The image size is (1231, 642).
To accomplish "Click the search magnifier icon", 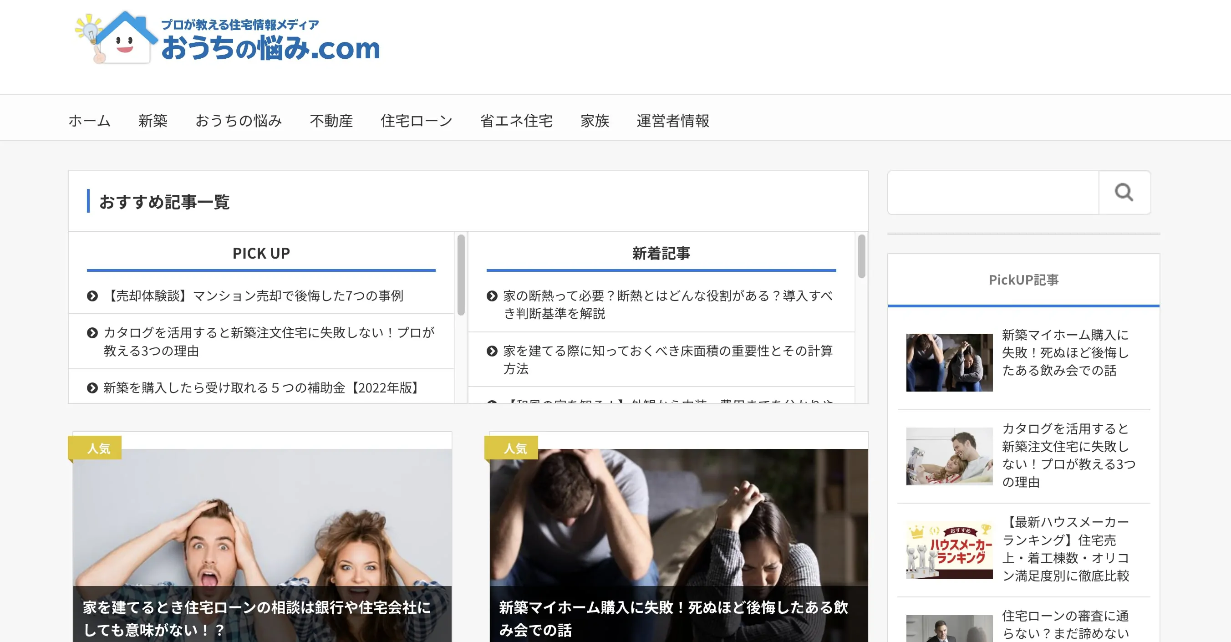I will pyautogui.click(x=1125, y=193).
